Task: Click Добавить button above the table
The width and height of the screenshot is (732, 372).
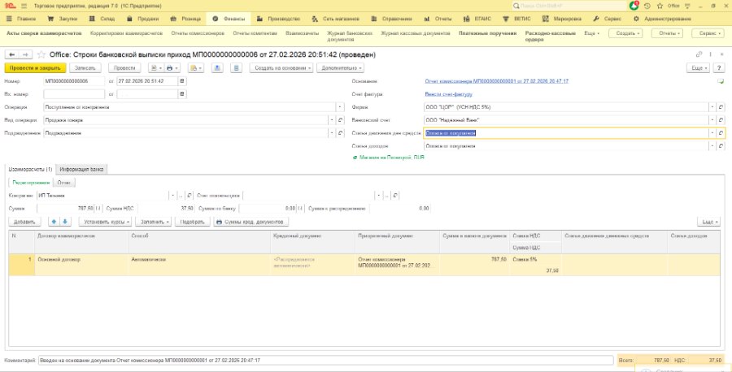Action: point(24,222)
